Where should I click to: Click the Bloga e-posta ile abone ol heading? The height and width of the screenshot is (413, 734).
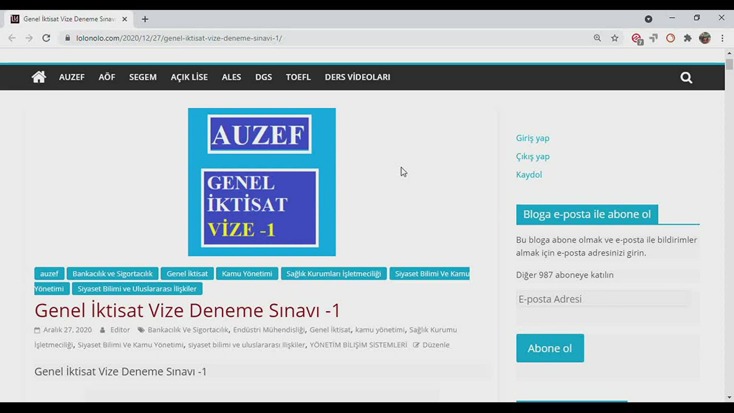587,214
